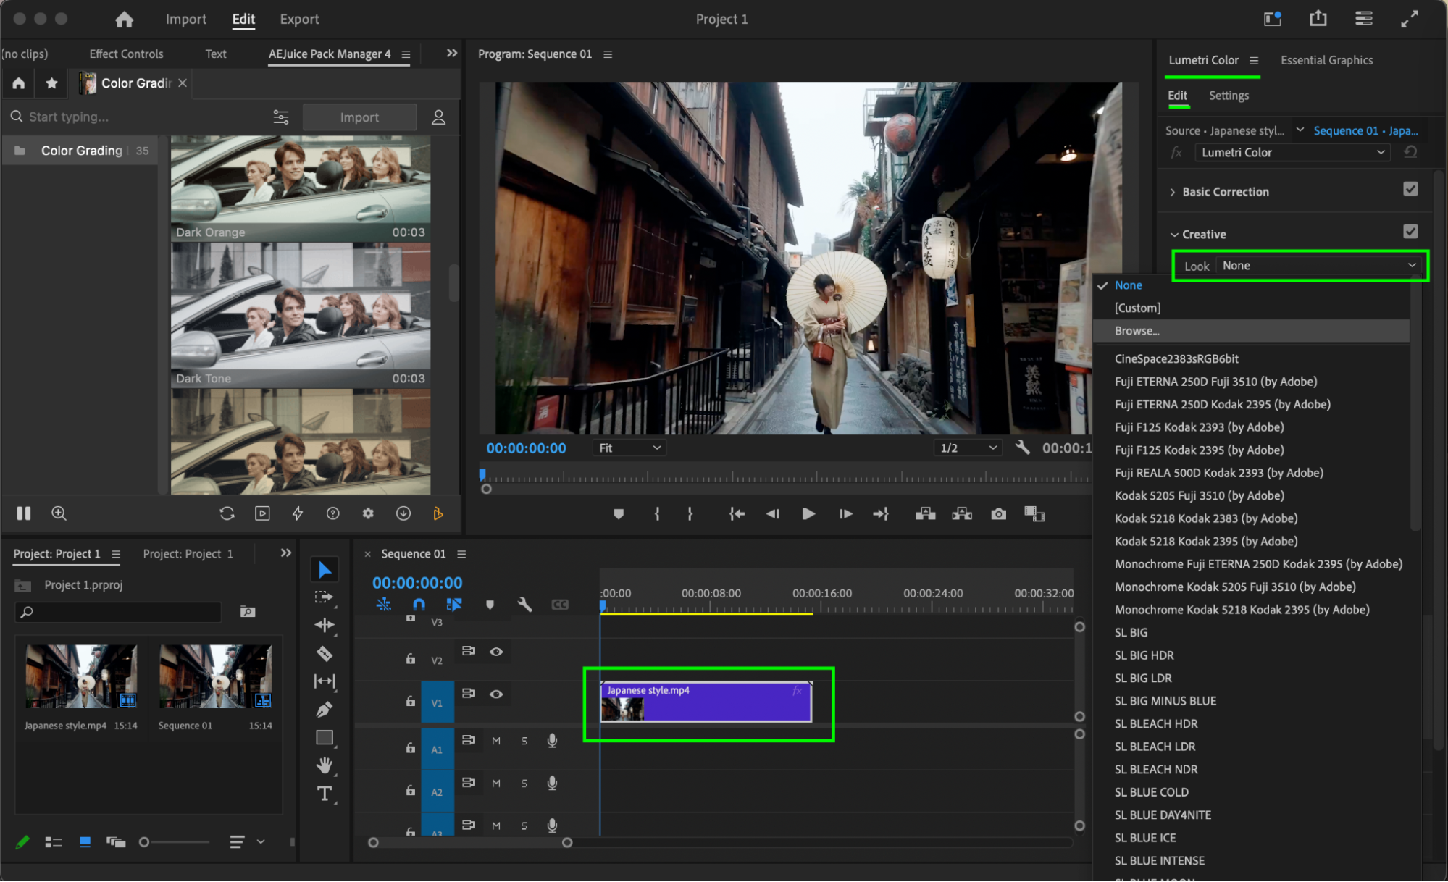Click the Import button in the AEJuice panel
Screen dimensions: 1448x882
point(359,117)
